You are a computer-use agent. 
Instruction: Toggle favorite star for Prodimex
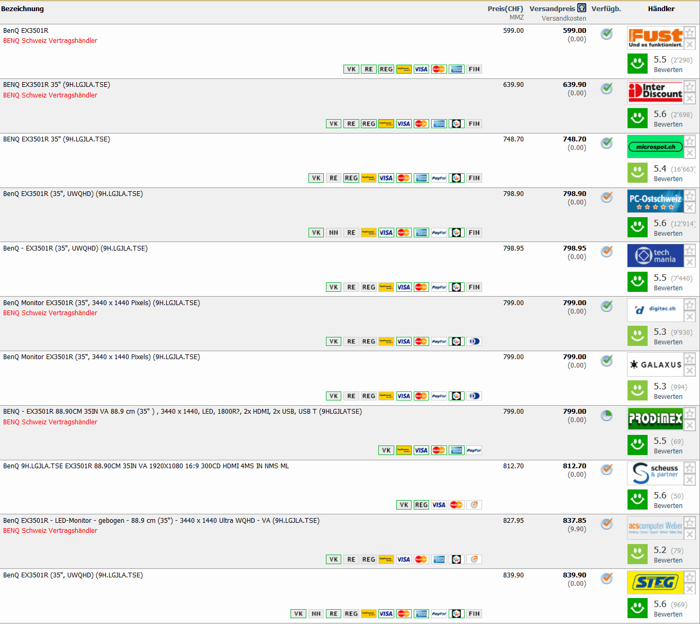pyautogui.click(x=690, y=413)
